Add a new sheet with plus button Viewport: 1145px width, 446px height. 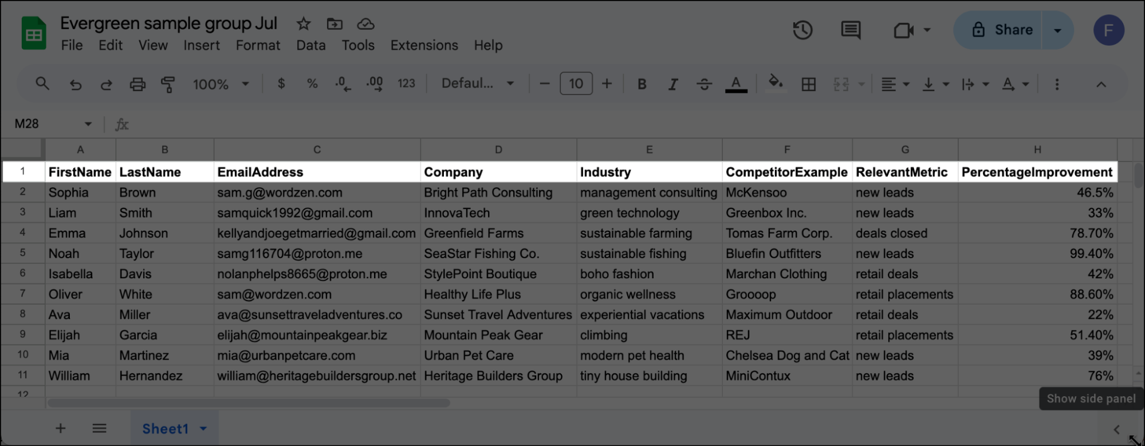[60, 428]
